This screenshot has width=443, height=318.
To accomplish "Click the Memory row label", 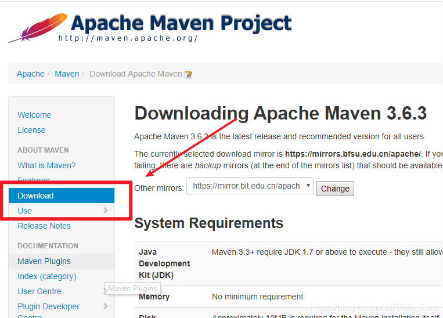I will tap(154, 297).
